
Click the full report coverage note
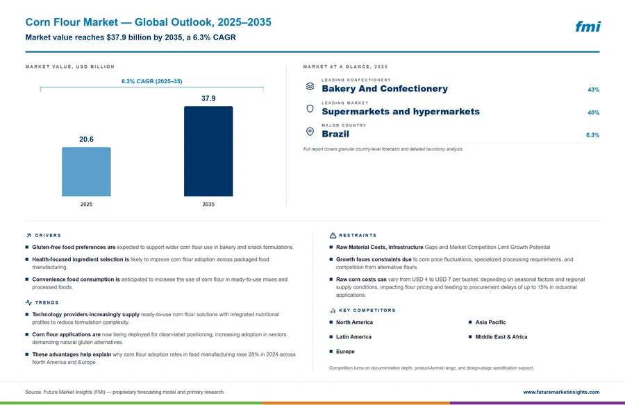point(383,149)
